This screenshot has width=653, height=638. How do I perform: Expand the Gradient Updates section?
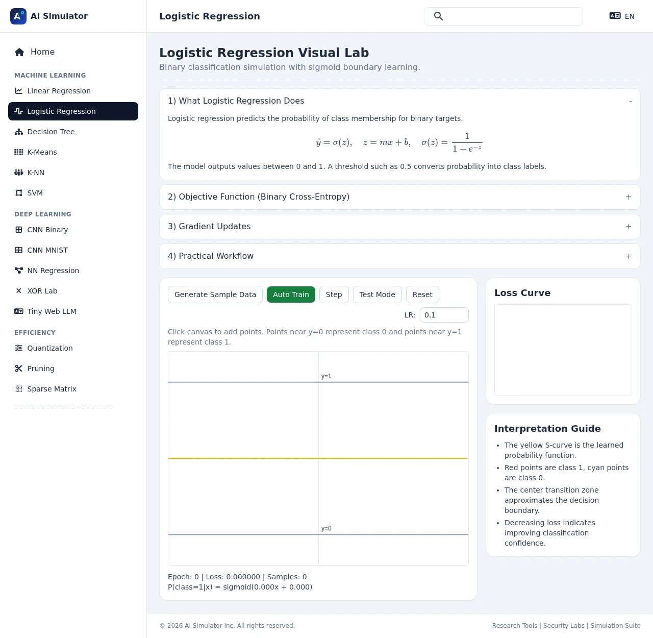point(629,227)
